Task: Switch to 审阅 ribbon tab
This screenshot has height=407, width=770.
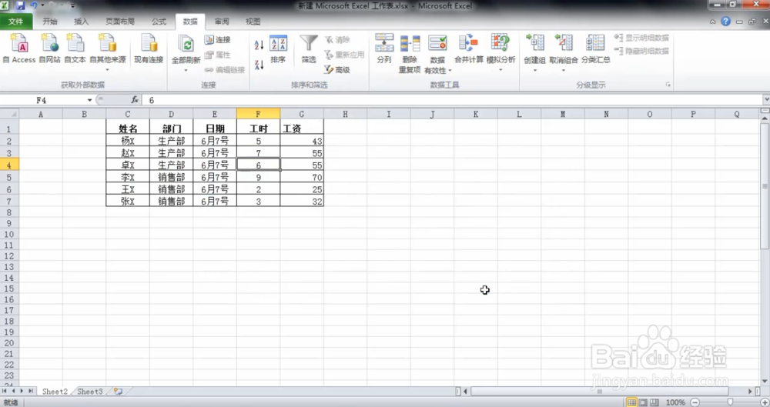Action: tap(222, 22)
